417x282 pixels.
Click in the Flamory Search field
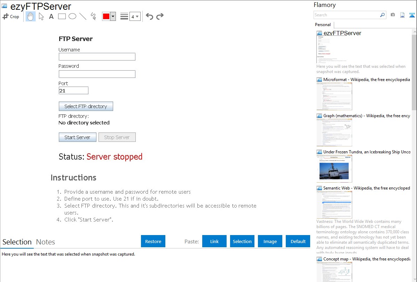point(346,15)
